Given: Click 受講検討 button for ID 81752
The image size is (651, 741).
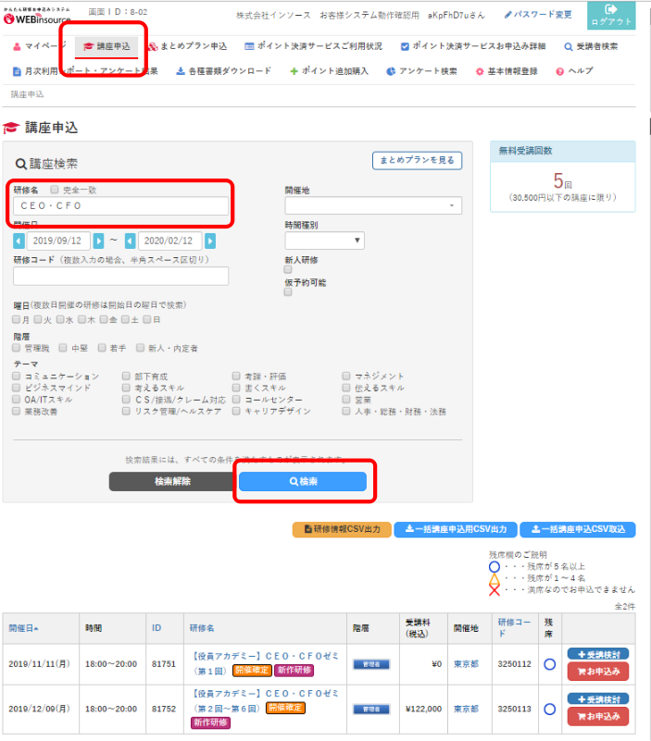Looking at the screenshot, I should [x=598, y=699].
